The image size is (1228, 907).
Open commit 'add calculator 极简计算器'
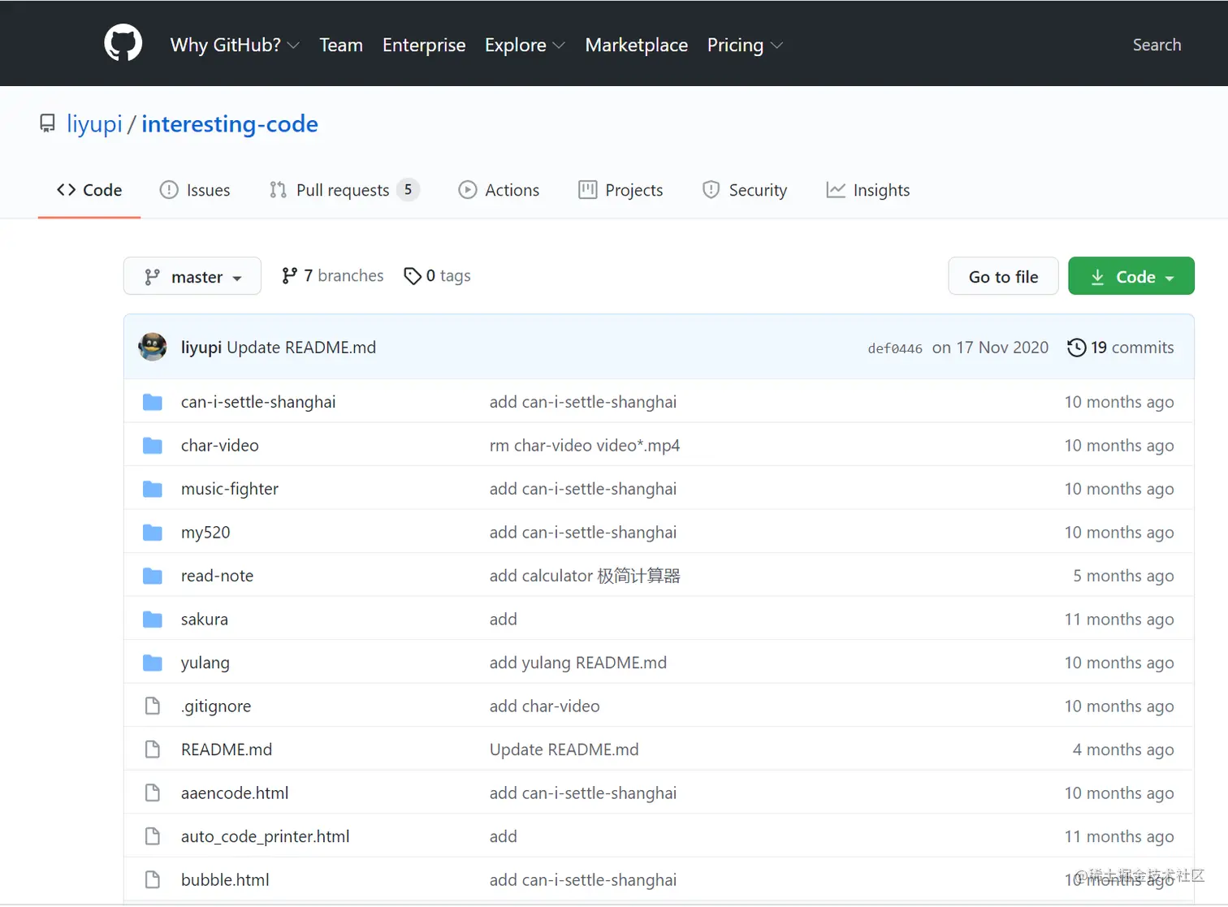click(x=585, y=576)
